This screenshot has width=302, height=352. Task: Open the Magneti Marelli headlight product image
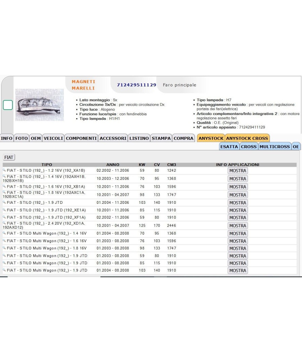click(40, 105)
